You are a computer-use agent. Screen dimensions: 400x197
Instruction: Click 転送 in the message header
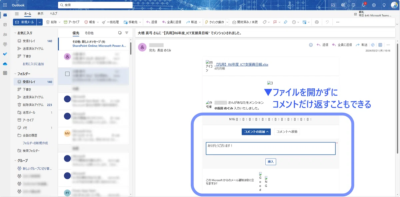point(361,45)
